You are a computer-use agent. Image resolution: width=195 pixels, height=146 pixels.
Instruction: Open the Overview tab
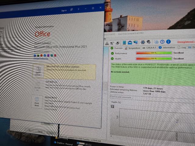(117, 48)
